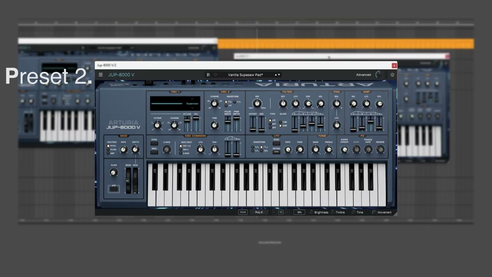Toggle the Hold button in the bottom bar
The image size is (492, 277).
pyautogui.click(x=243, y=212)
